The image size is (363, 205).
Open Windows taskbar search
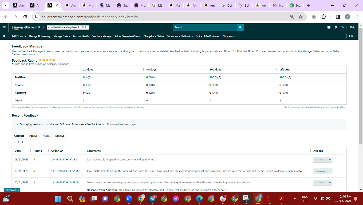[x=70, y=199]
